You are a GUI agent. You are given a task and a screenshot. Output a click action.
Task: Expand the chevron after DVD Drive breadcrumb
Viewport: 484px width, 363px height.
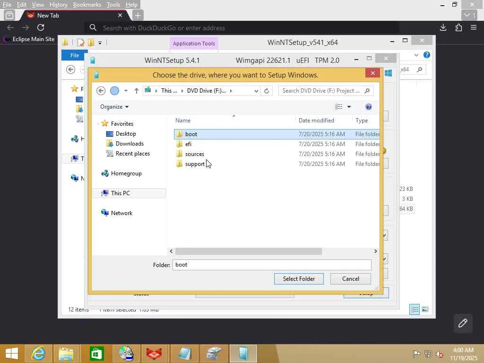point(231,91)
